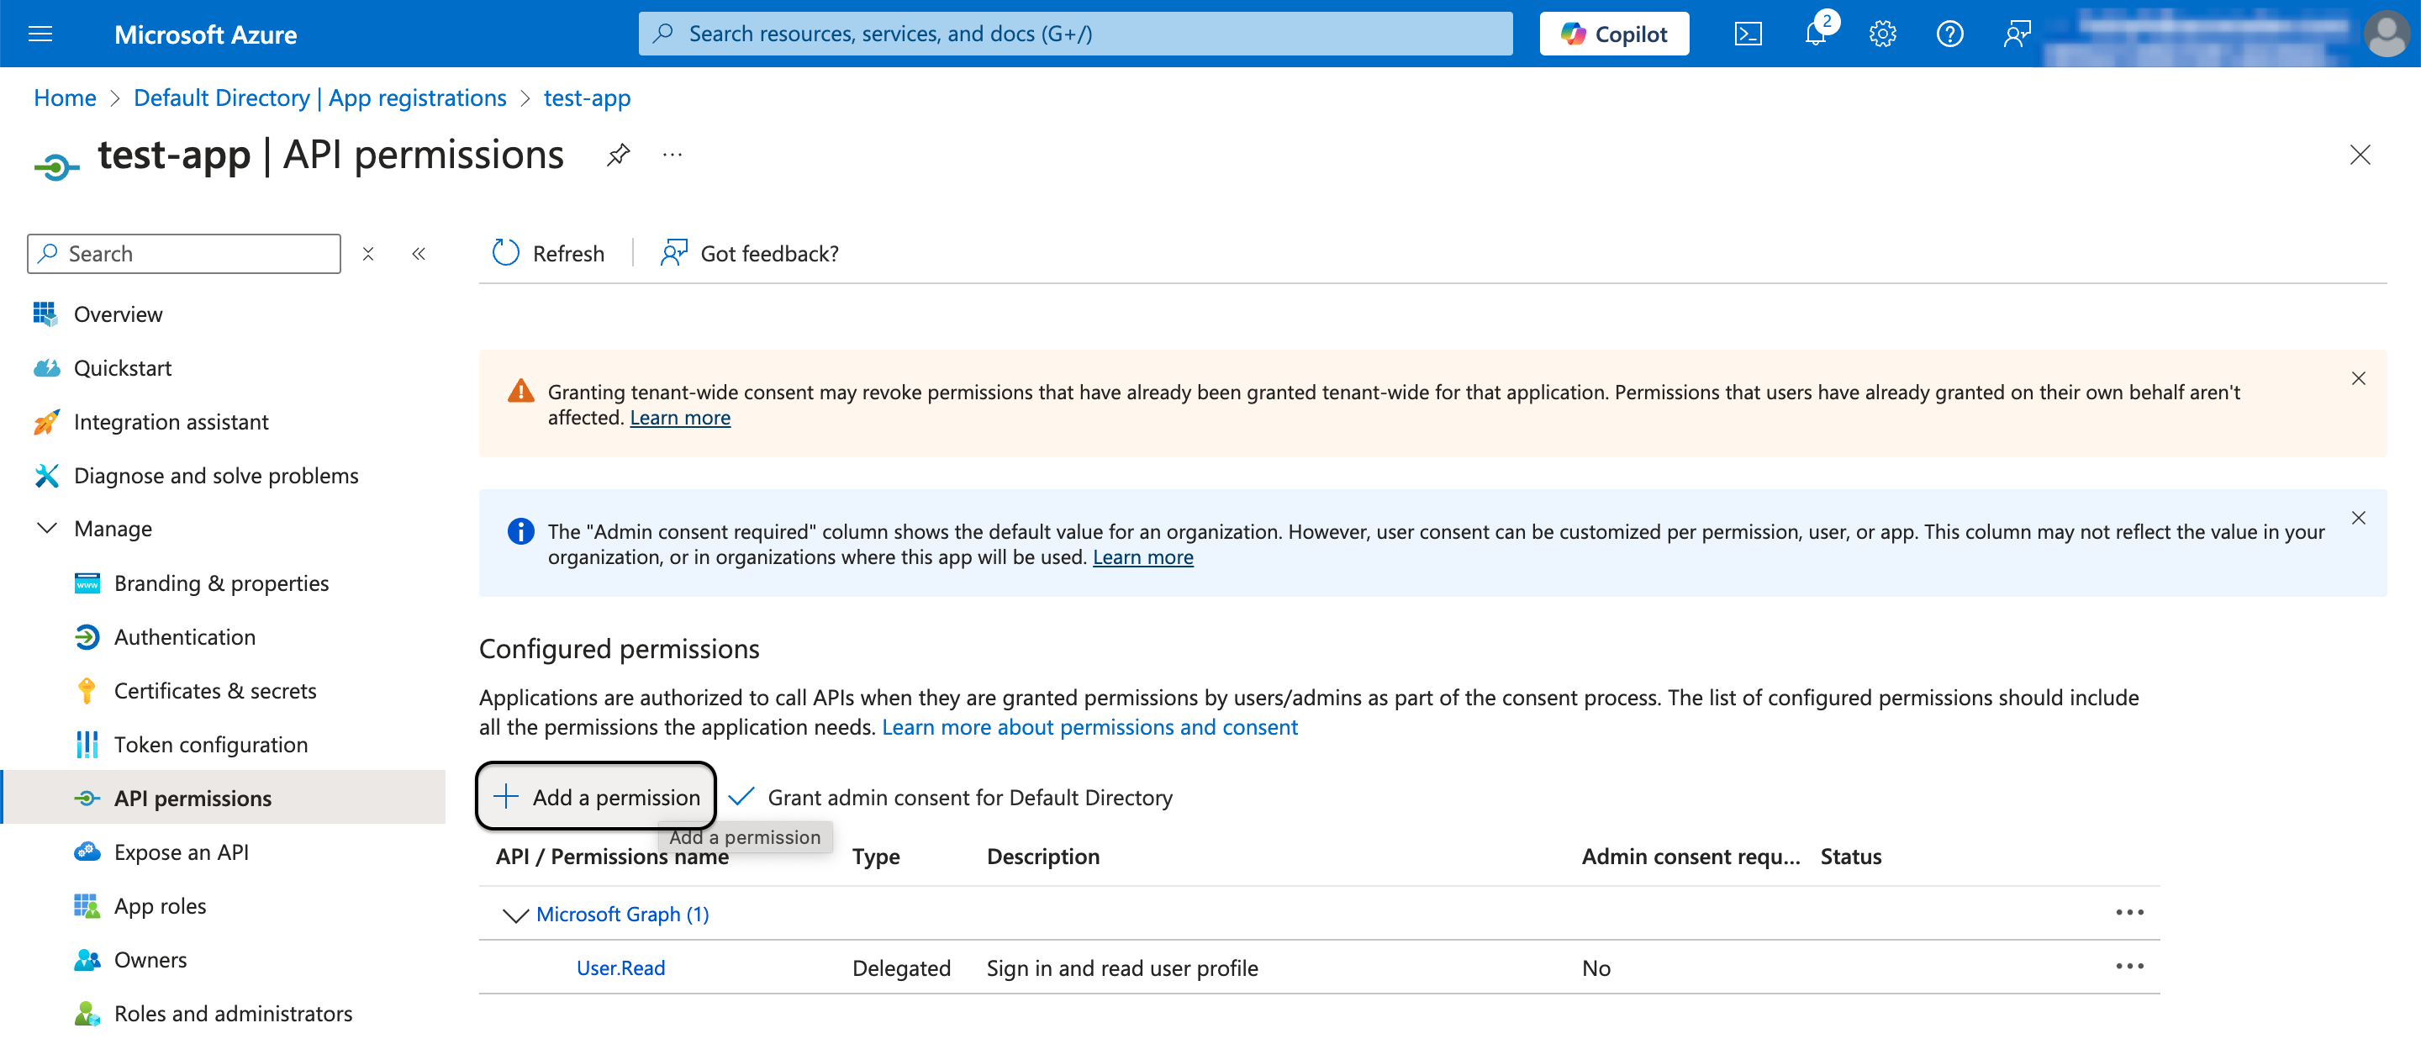Image resolution: width=2421 pixels, height=1044 pixels.
Task: Open the blade's more options ellipsis
Action: point(672,154)
